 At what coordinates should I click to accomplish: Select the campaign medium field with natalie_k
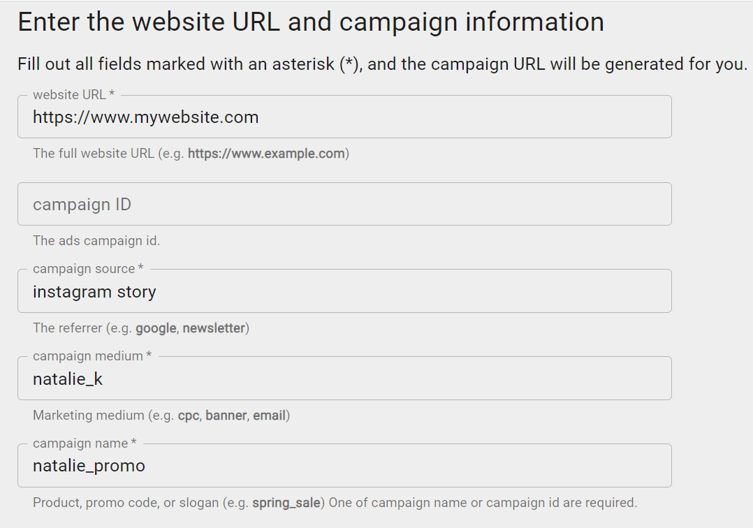344,379
